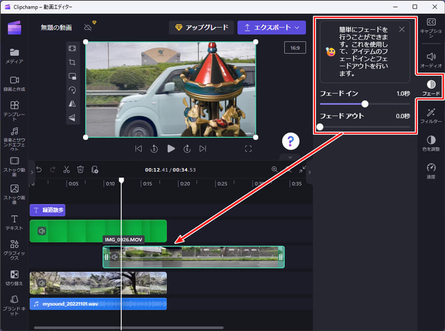Flip the video horizontally
Viewport: 445px width, 331px height.
click(x=72, y=104)
